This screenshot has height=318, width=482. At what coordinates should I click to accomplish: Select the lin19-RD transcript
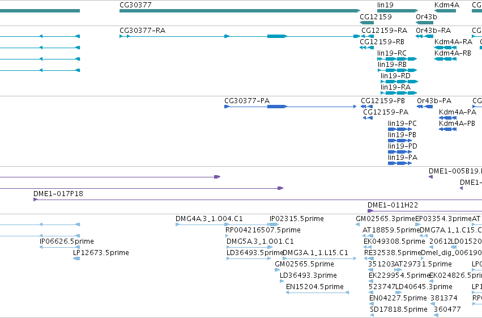pyautogui.click(x=399, y=82)
